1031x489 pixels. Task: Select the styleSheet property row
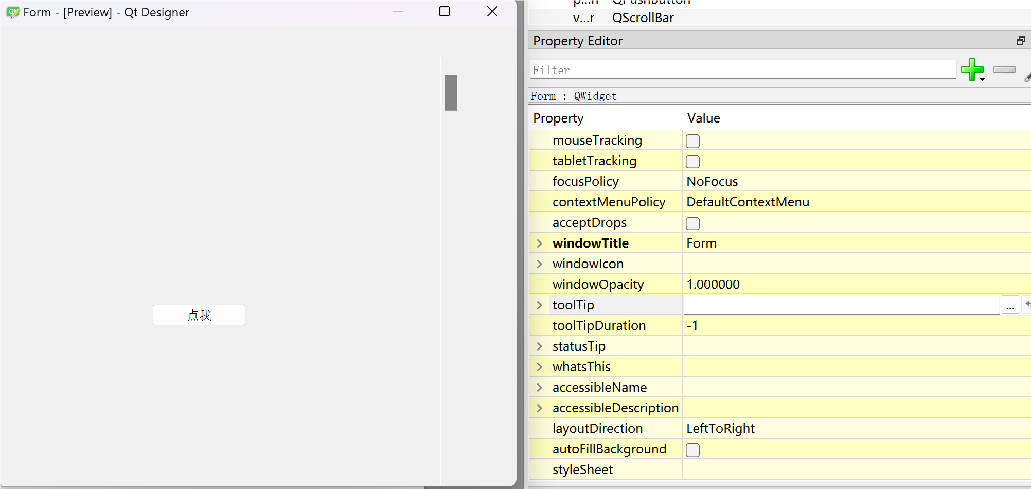(x=779, y=470)
